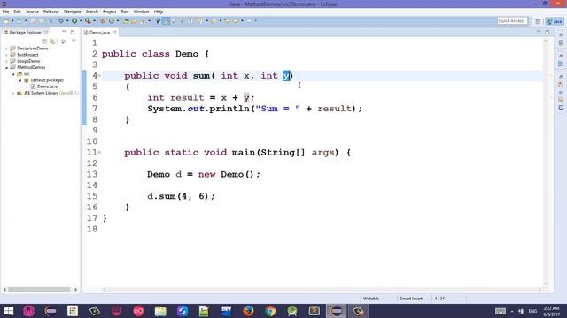
Task: Click the Open Type toolbar icon
Action: [x=126, y=21]
